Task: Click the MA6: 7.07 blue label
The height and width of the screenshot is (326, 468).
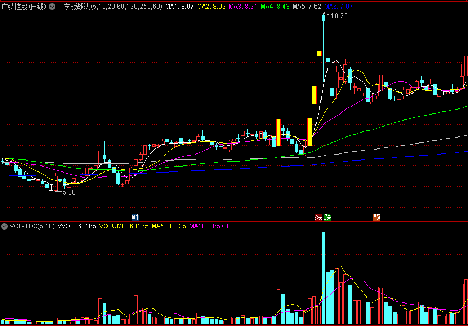Action: [339, 7]
